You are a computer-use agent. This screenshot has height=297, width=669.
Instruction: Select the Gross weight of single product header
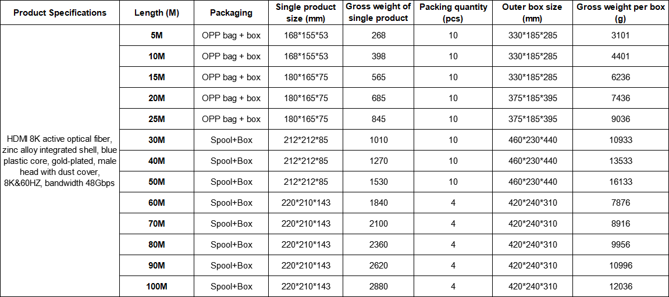(379, 13)
